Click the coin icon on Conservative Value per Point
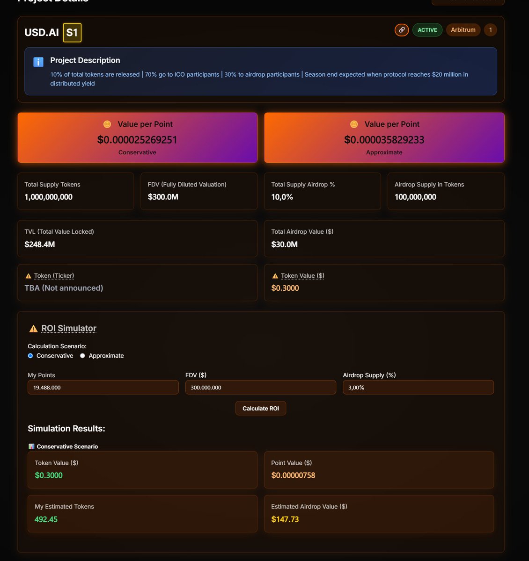Screen dimensions: 529x561 tap(107, 124)
